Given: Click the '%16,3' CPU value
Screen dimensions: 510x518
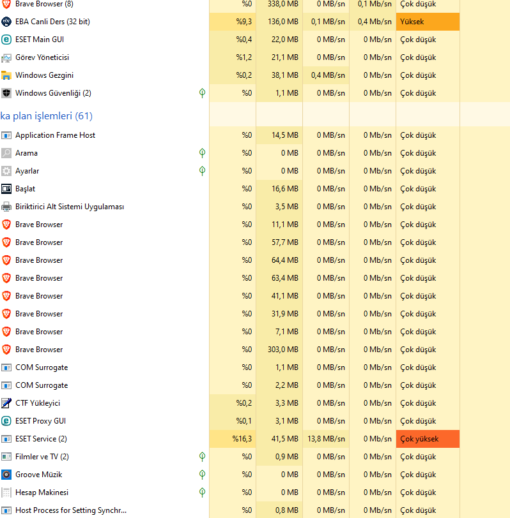Looking at the screenshot, I should pos(242,439).
